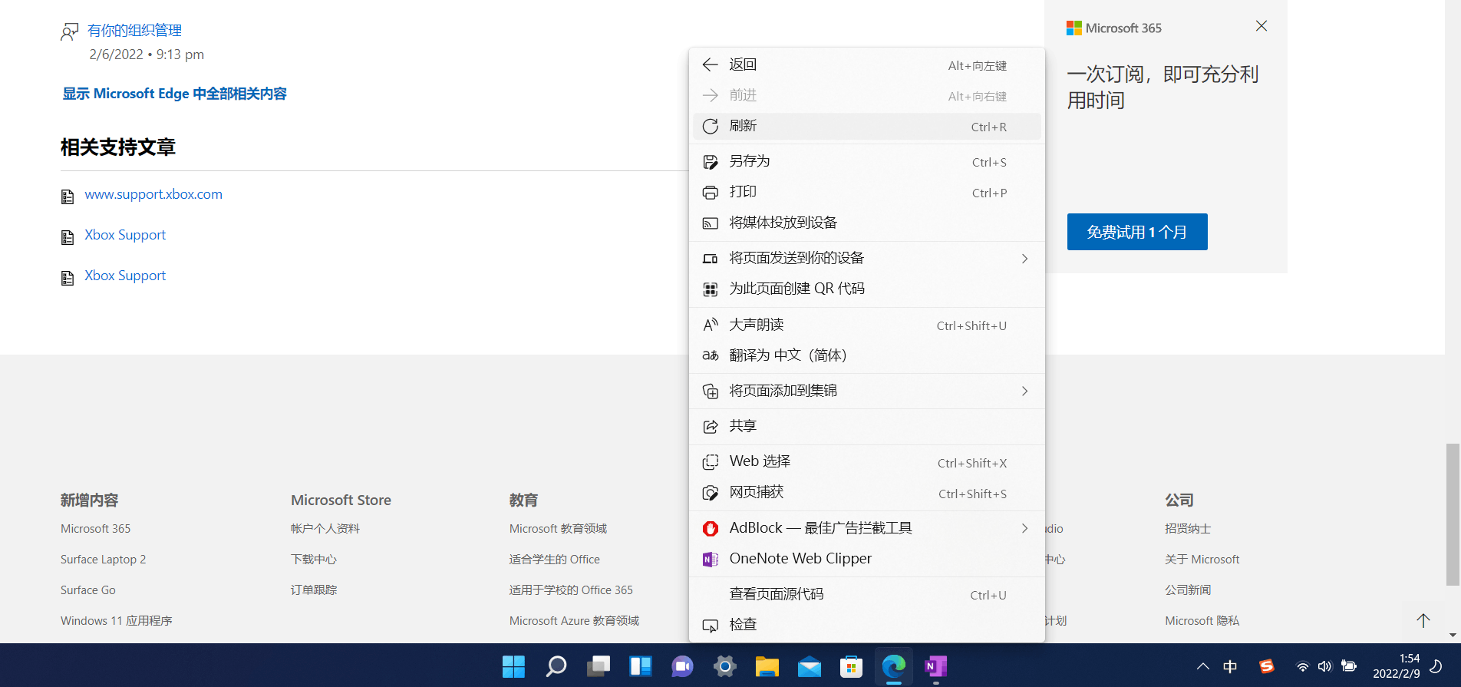Screen dimensions: 1461x687
Task: Click the 免费试用 1 个月 button
Action: (1137, 232)
